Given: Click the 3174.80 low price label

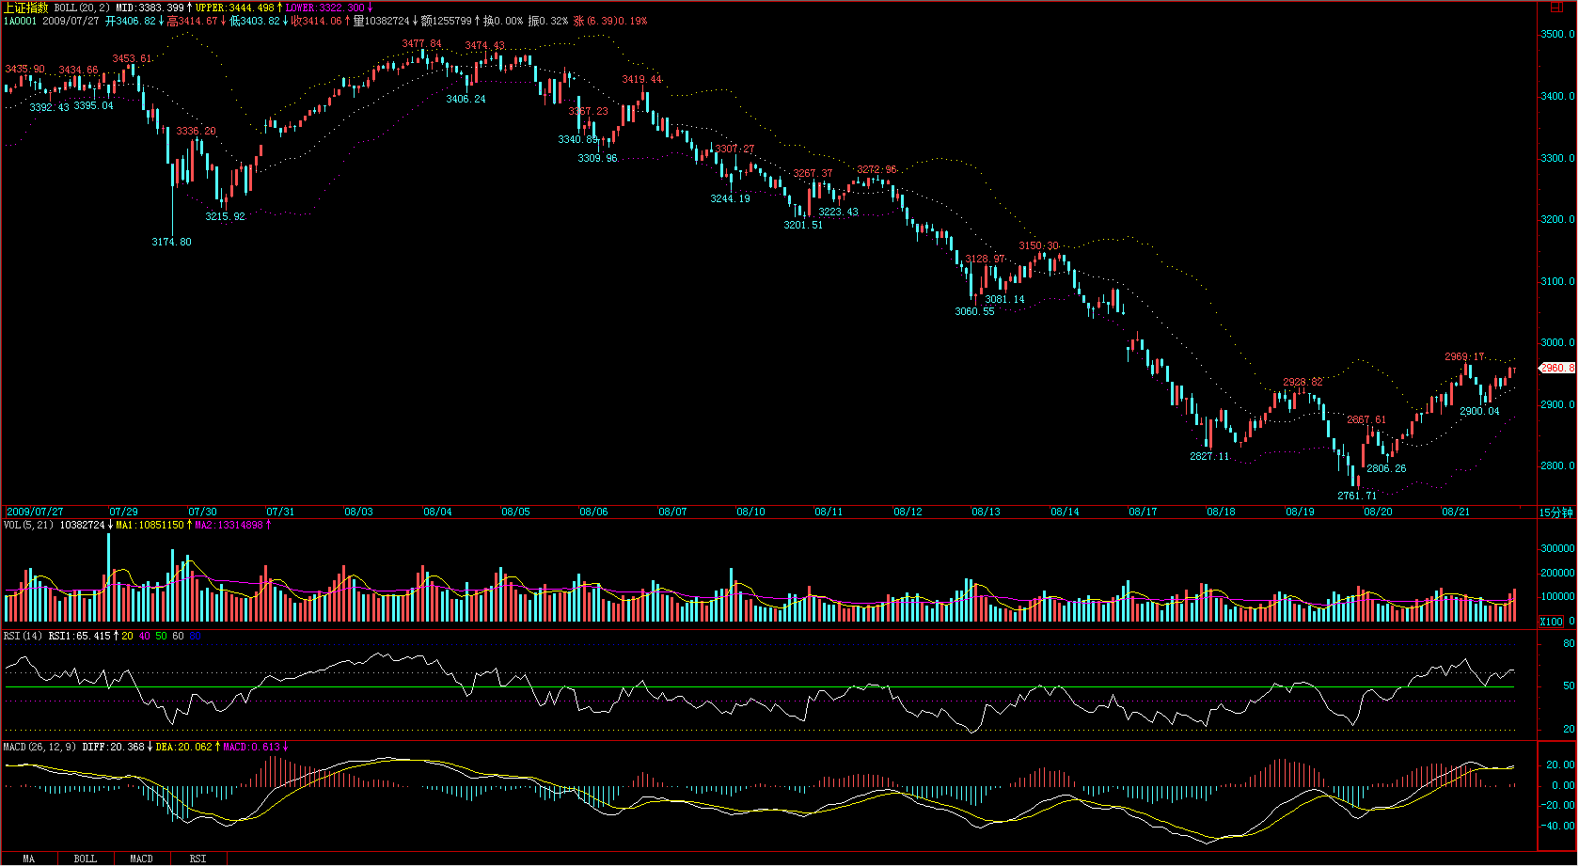Looking at the screenshot, I should tap(171, 243).
